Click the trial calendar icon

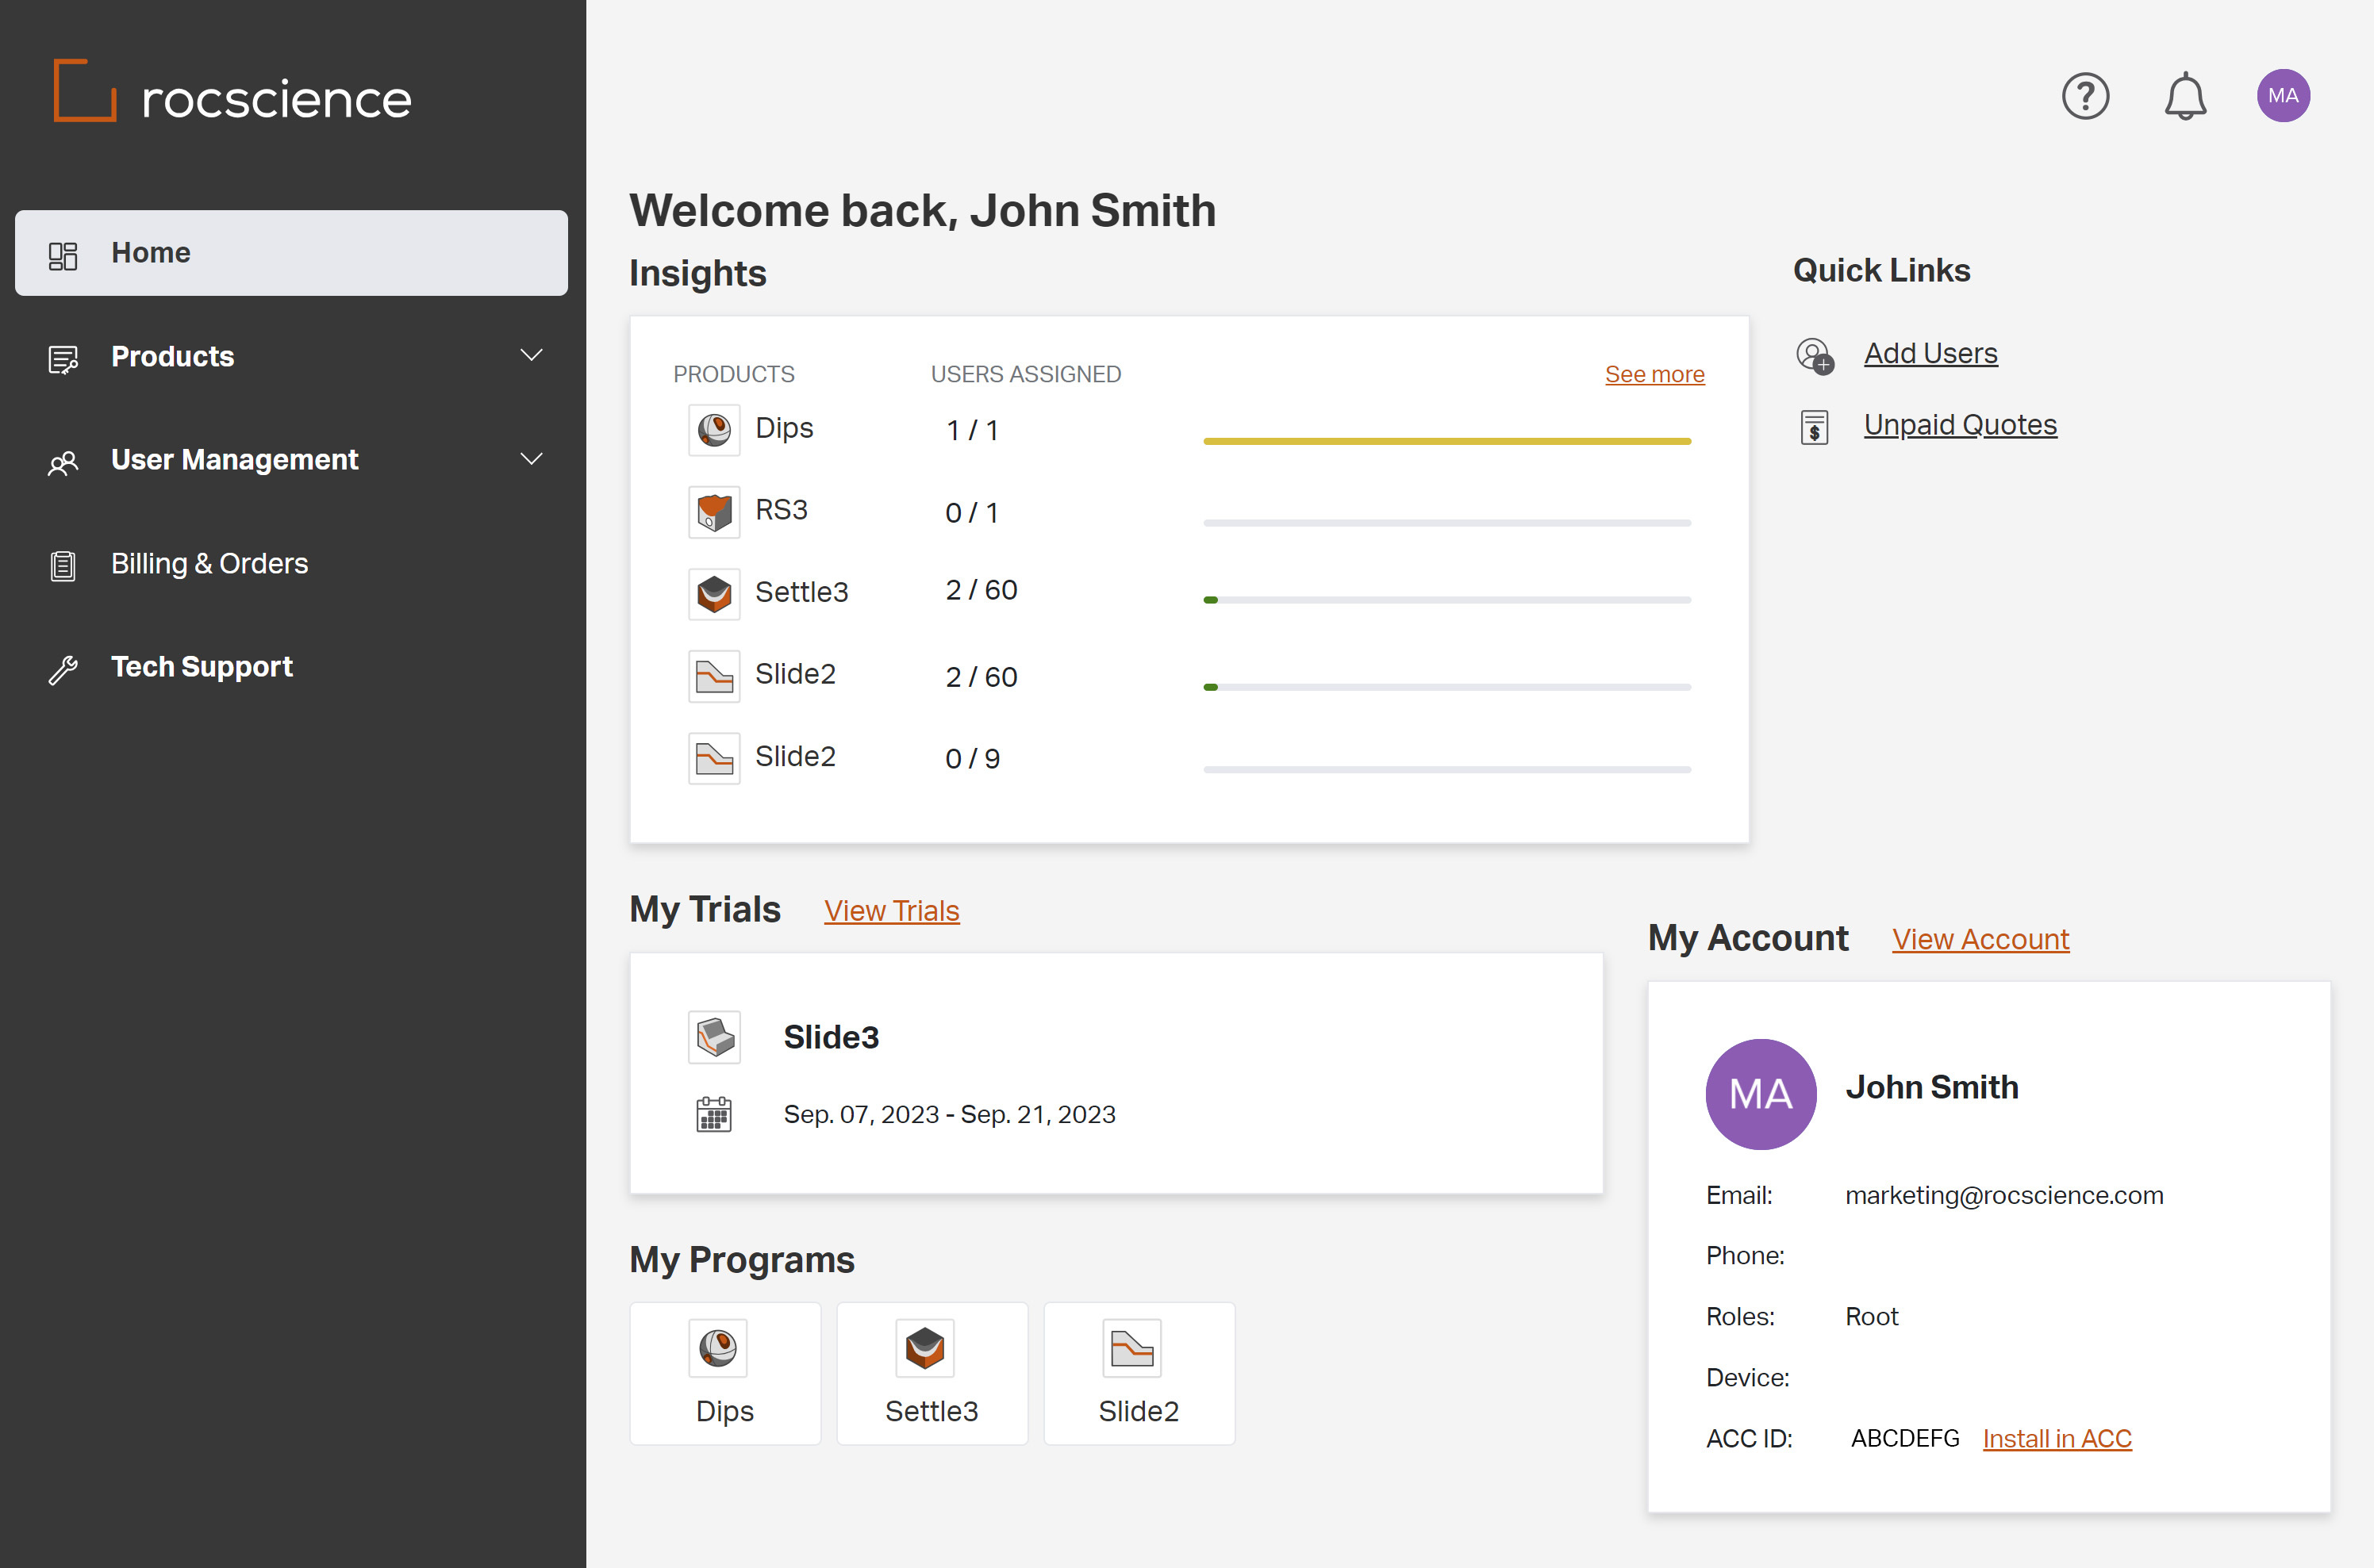coord(713,1113)
